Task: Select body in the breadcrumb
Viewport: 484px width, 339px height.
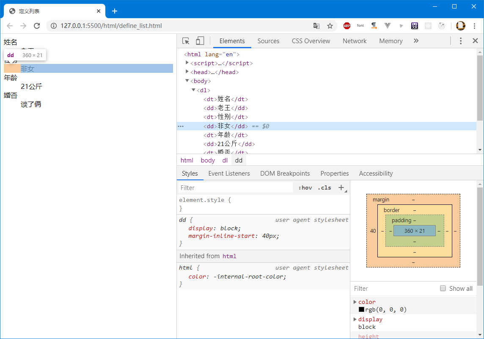Action: 208,160
